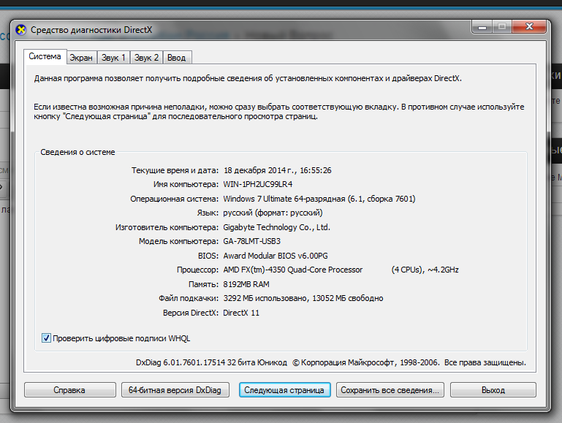
Task: Open the Экран tab
Action: 81,58
